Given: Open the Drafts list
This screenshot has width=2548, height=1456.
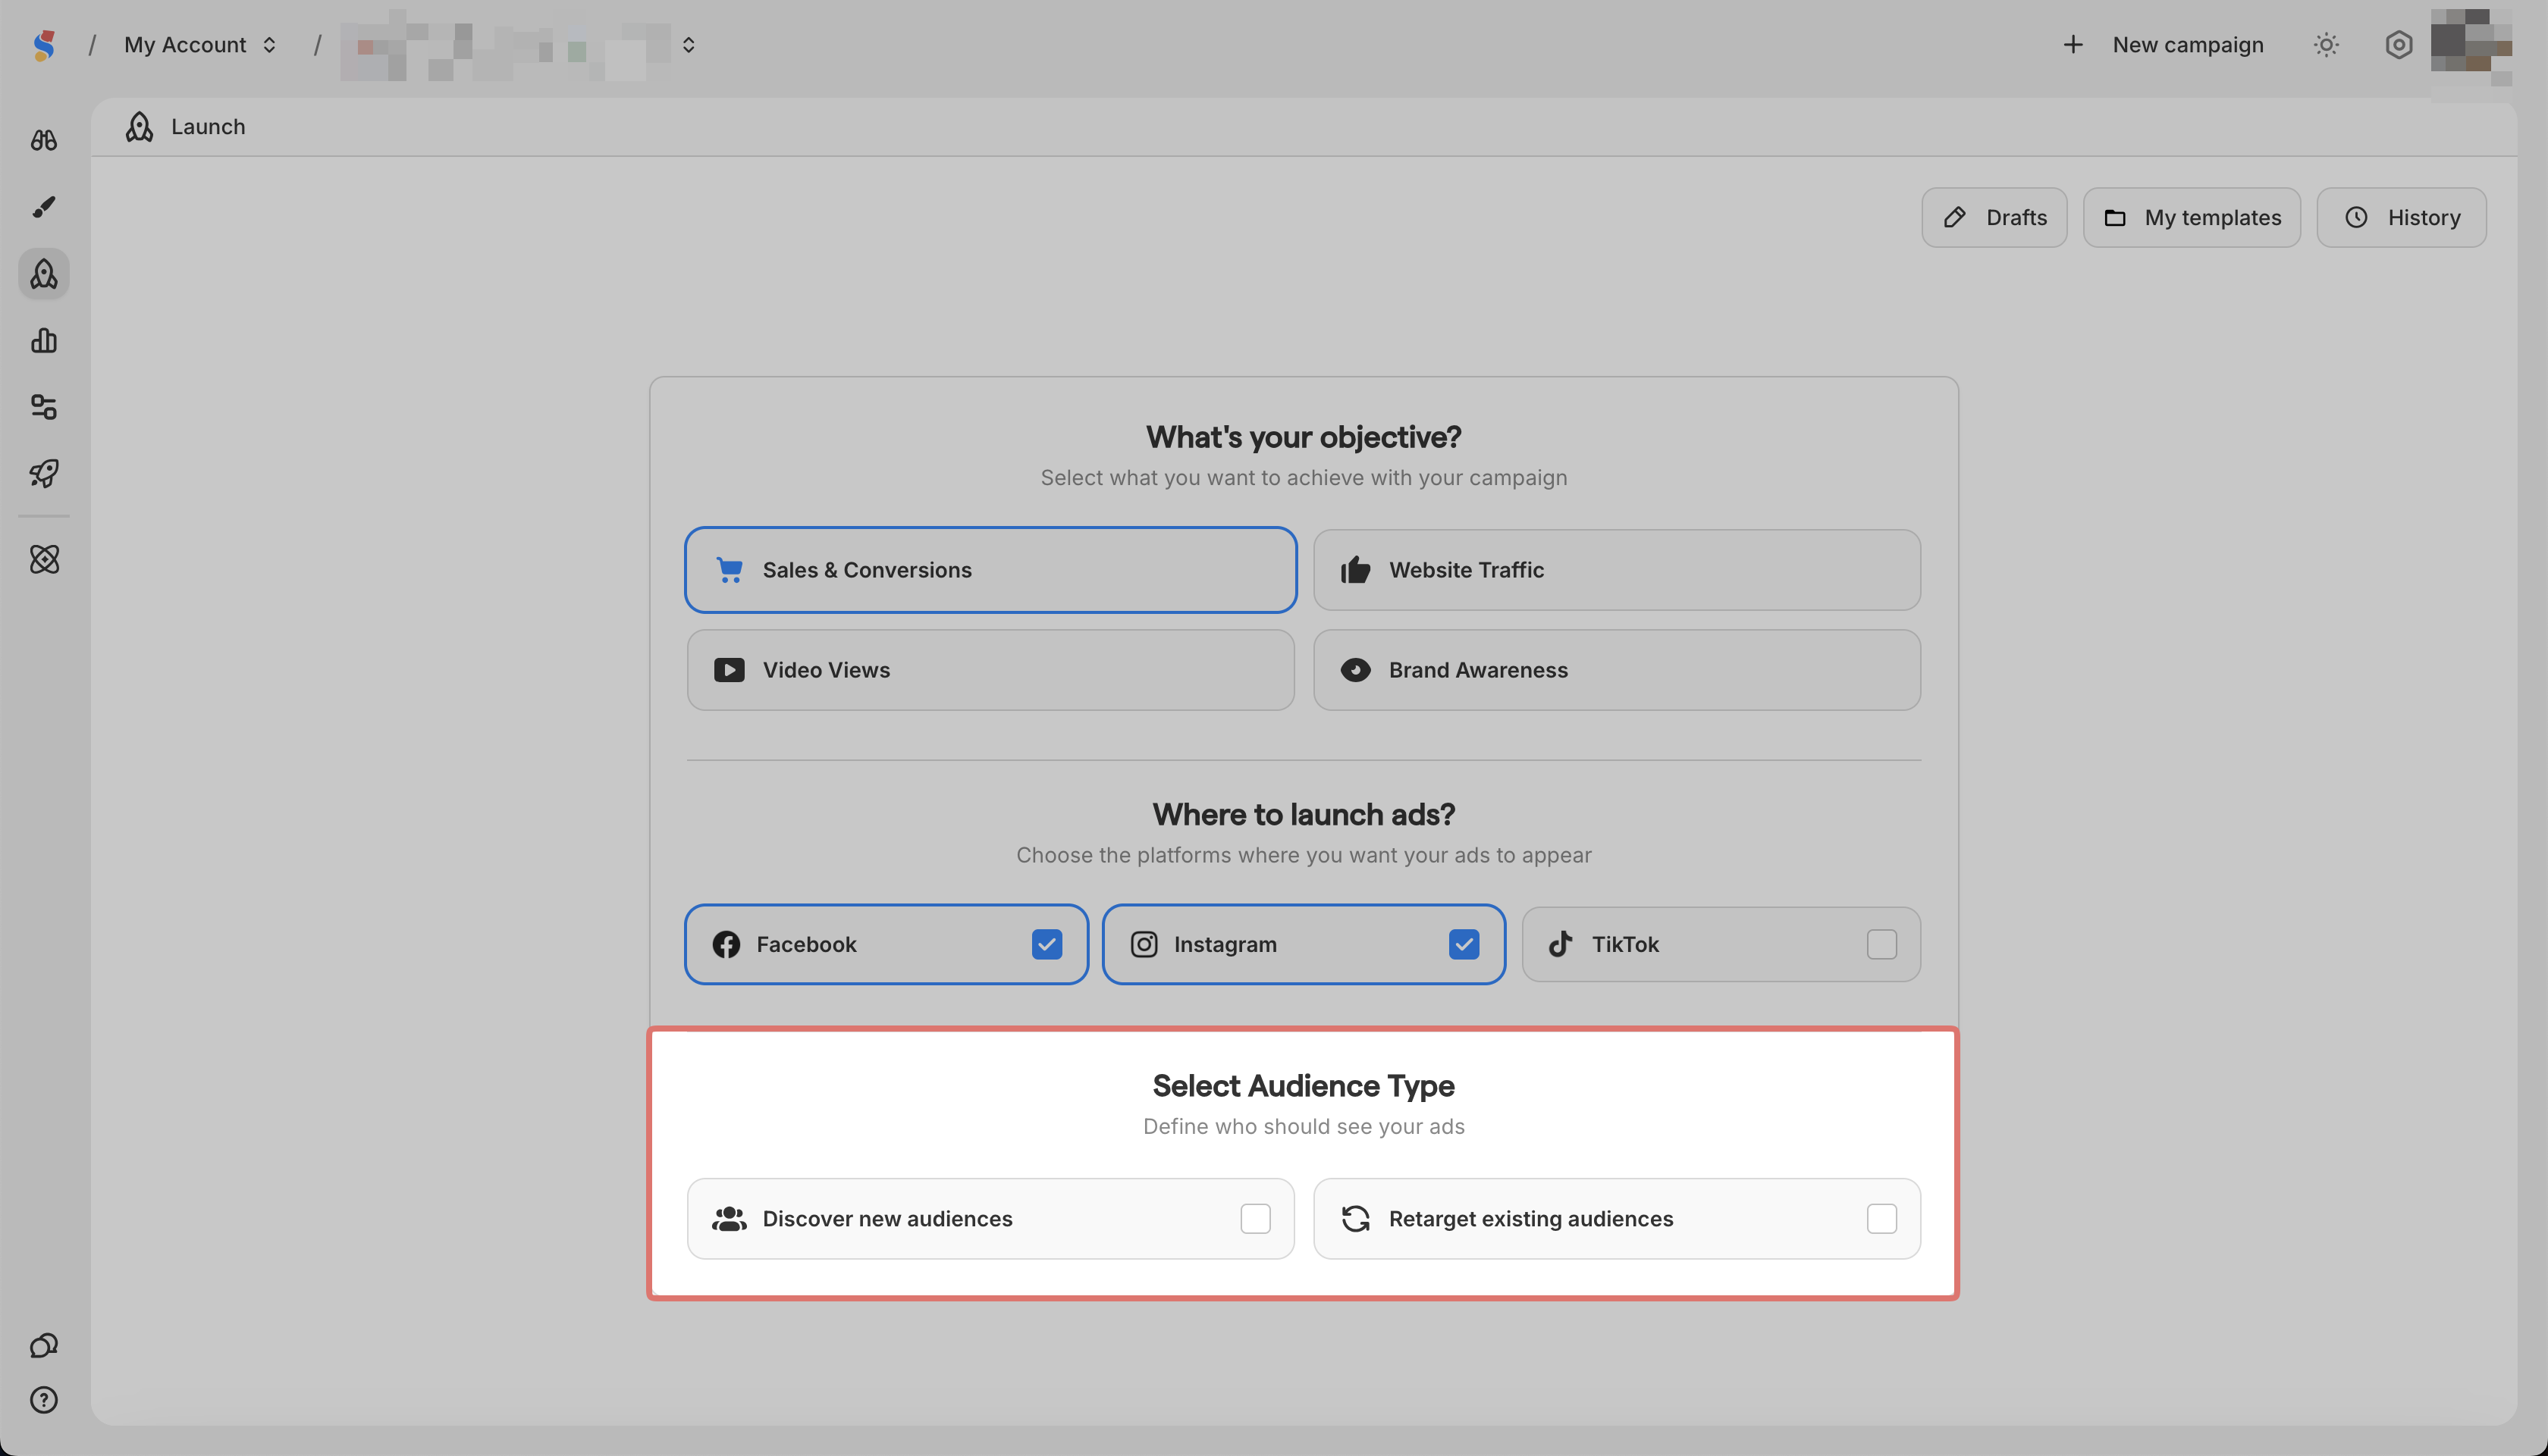Looking at the screenshot, I should tap(1994, 217).
